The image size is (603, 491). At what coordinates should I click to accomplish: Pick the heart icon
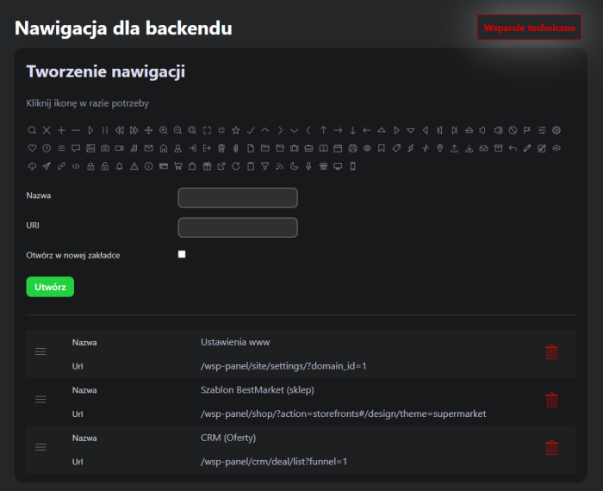[x=32, y=148]
